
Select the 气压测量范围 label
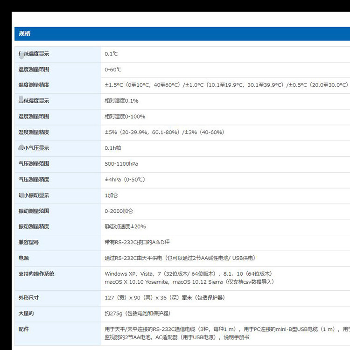(x=34, y=164)
